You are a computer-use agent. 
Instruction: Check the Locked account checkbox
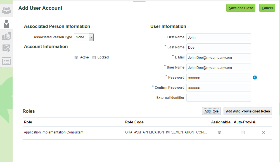(94, 57)
